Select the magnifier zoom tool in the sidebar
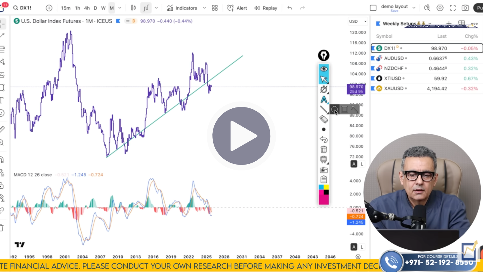This screenshot has height=272, width=483. [x=3, y=142]
